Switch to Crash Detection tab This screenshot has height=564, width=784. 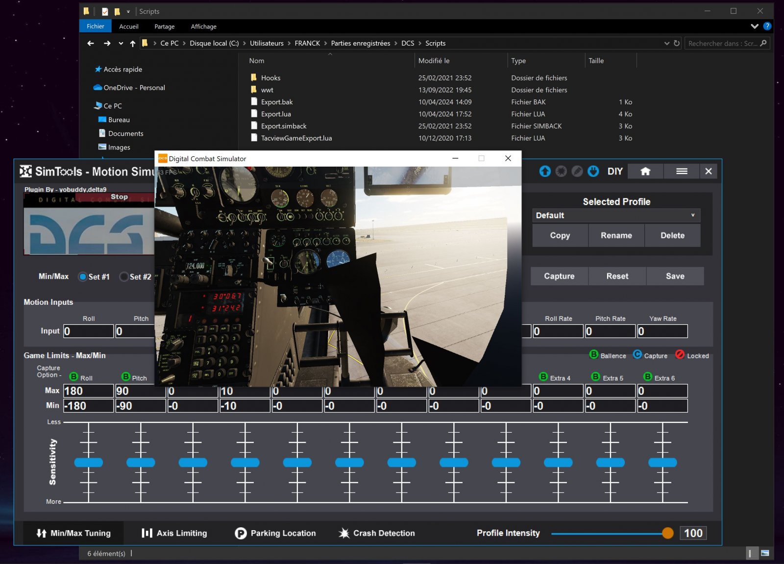pyautogui.click(x=377, y=533)
